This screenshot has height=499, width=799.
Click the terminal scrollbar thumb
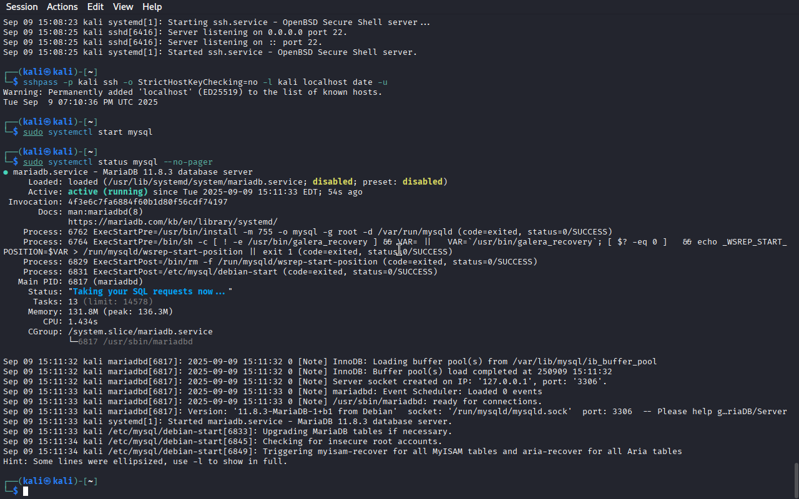click(x=796, y=480)
